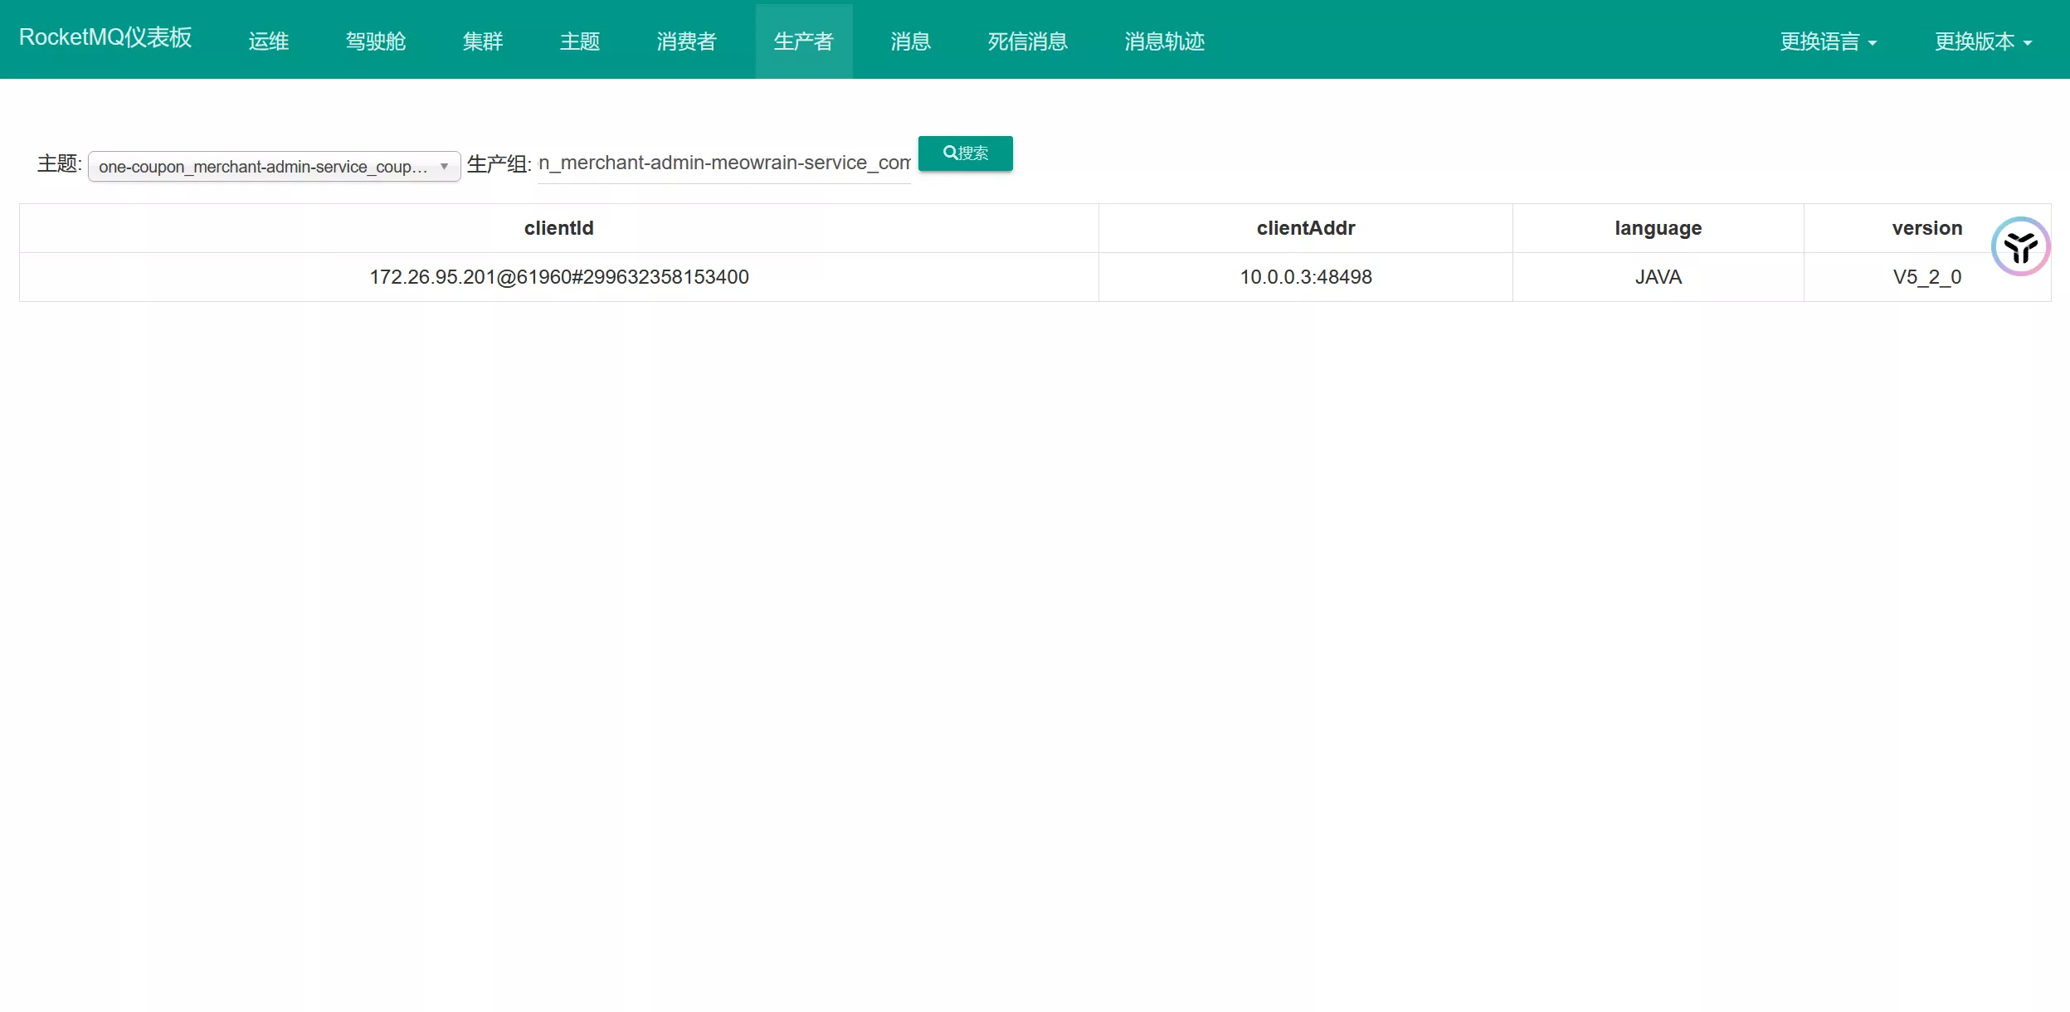2070x1012 pixels.
Task: Open the 驾驶舱 dashboard tab
Action: [x=375, y=41]
